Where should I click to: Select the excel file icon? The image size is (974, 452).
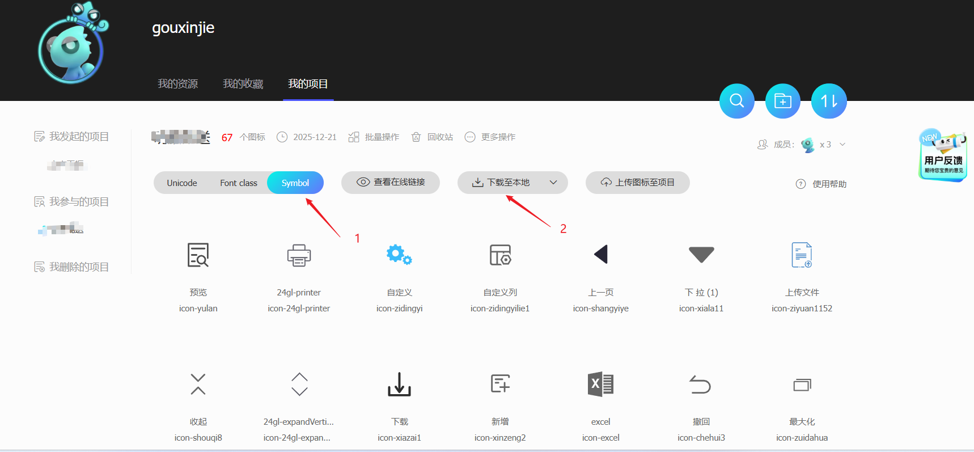point(600,385)
